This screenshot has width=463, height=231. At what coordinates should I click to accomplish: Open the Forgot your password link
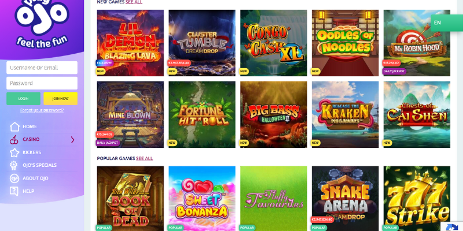coord(42,110)
